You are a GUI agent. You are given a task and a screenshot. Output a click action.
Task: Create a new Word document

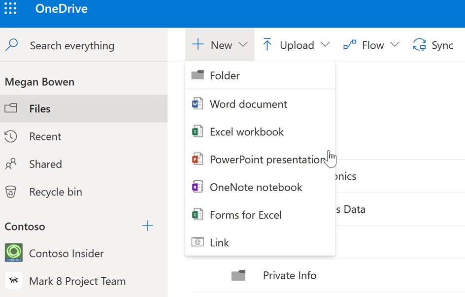(261, 104)
